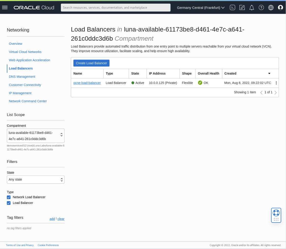Click the search resources input field

click(116, 7)
